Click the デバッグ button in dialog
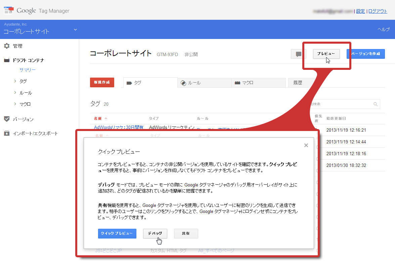Image resolution: width=395 pixels, height=262 pixels. 155,233
